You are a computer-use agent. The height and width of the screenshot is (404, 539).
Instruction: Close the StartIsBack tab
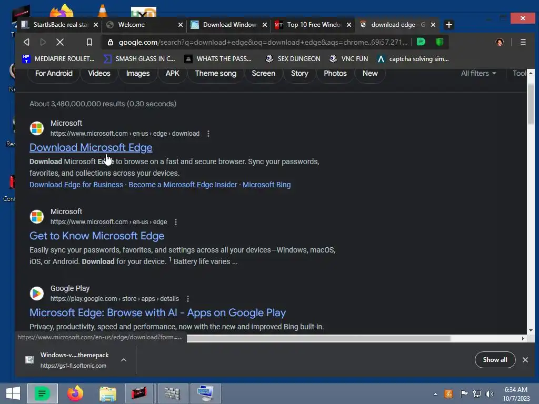pyautogui.click(x=96, y=25)
